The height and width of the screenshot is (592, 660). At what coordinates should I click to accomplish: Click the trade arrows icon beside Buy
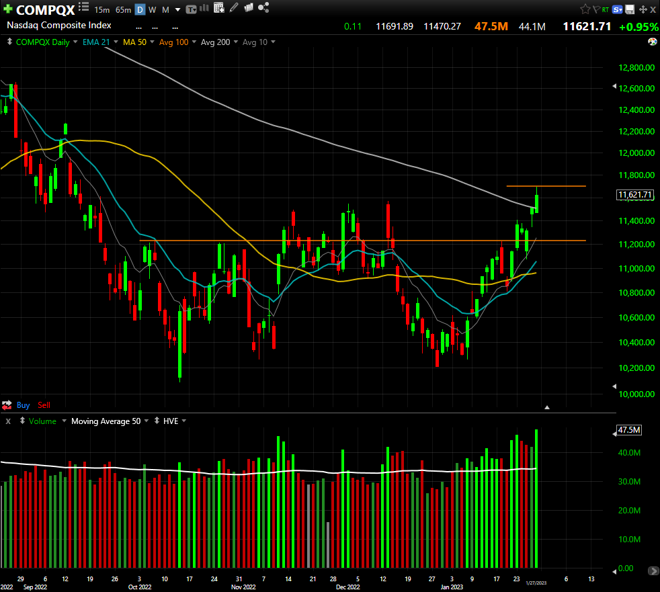(7, 405)
